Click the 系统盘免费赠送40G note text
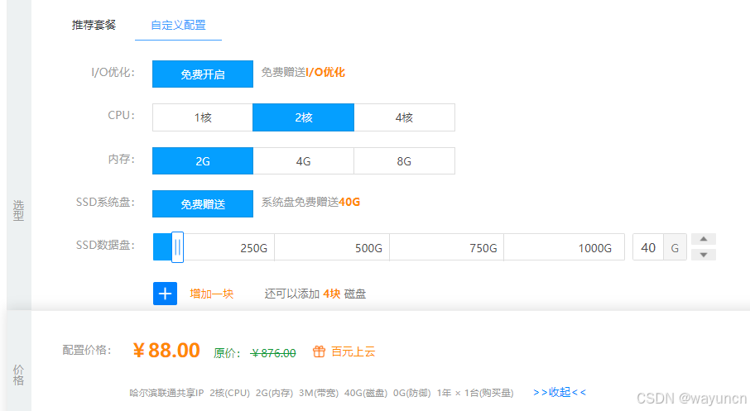This screenshot has width=750, height=411. coord(310,202)
